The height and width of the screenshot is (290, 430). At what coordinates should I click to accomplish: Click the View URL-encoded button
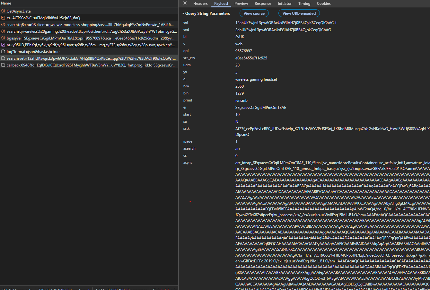tap(299, 13)
